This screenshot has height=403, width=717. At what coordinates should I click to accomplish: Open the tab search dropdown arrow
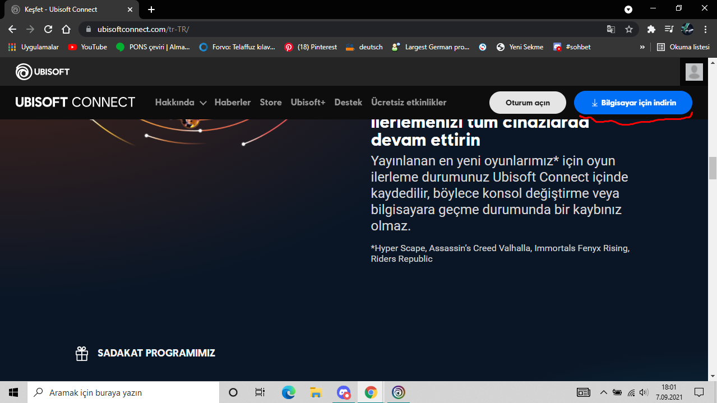628,10
